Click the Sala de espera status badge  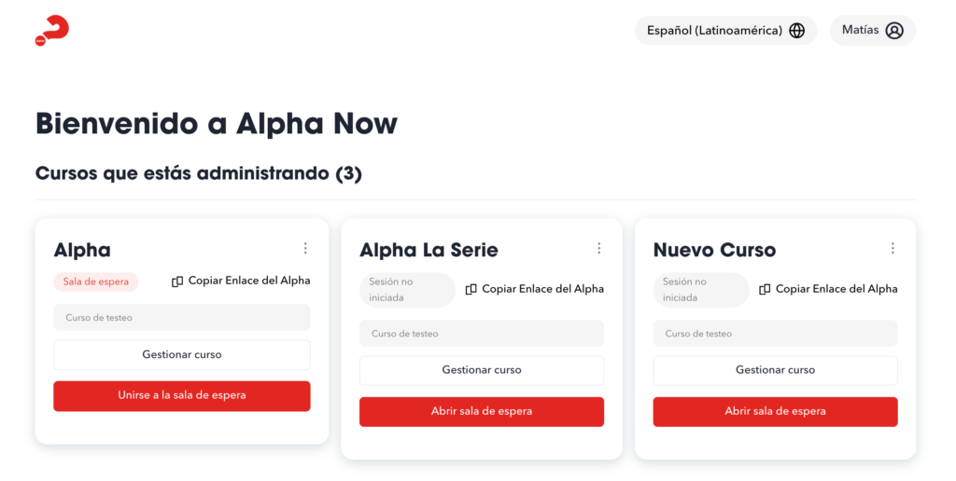pos(96,282)
